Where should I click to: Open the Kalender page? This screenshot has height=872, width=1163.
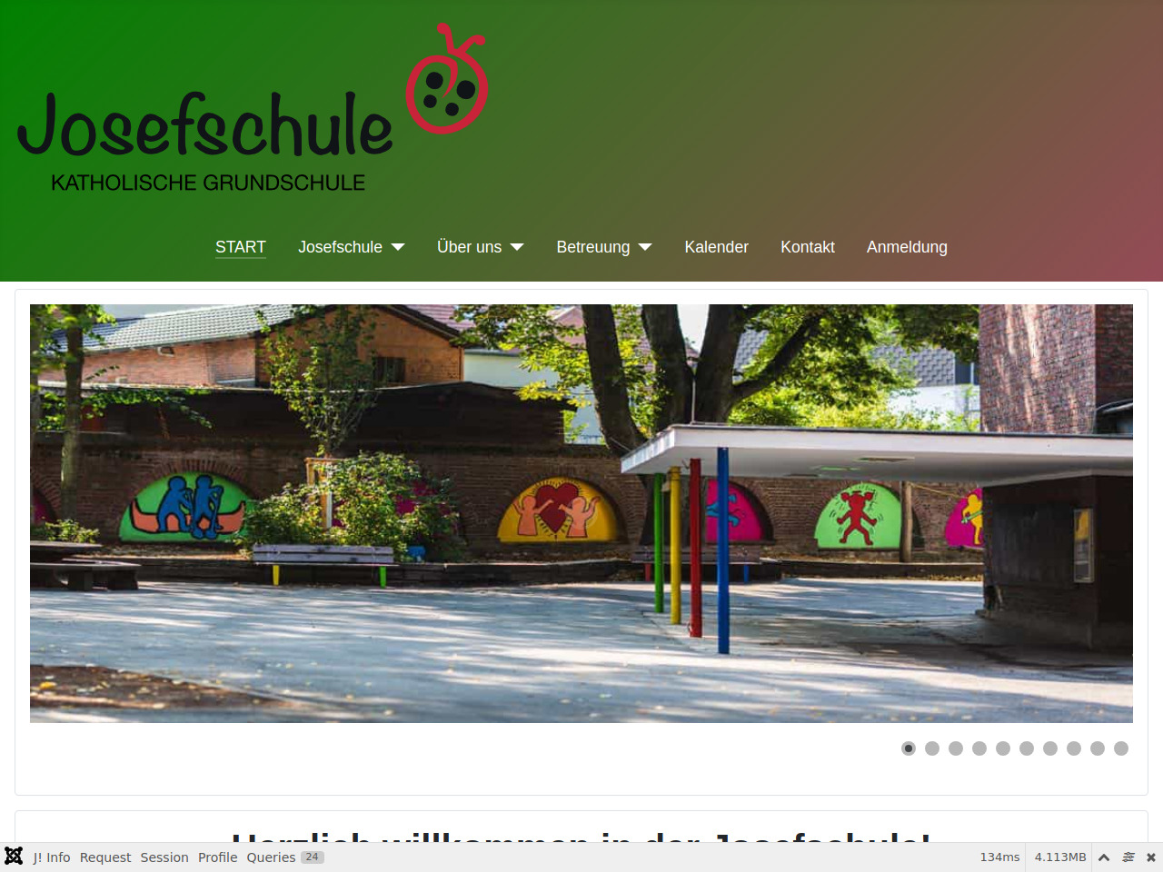(716, 247)
